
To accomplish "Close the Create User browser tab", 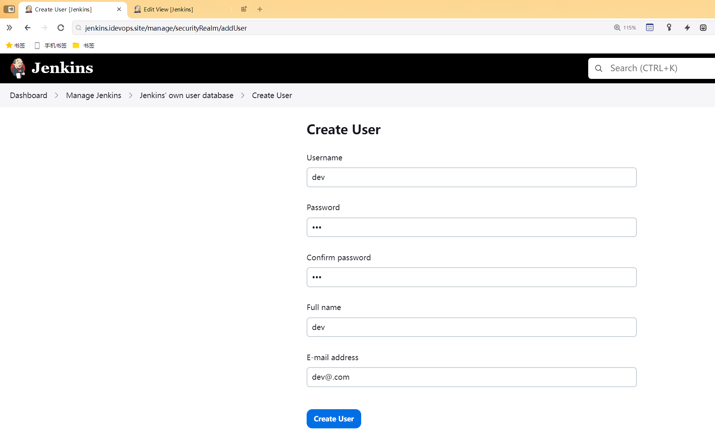I will [119, 9].
